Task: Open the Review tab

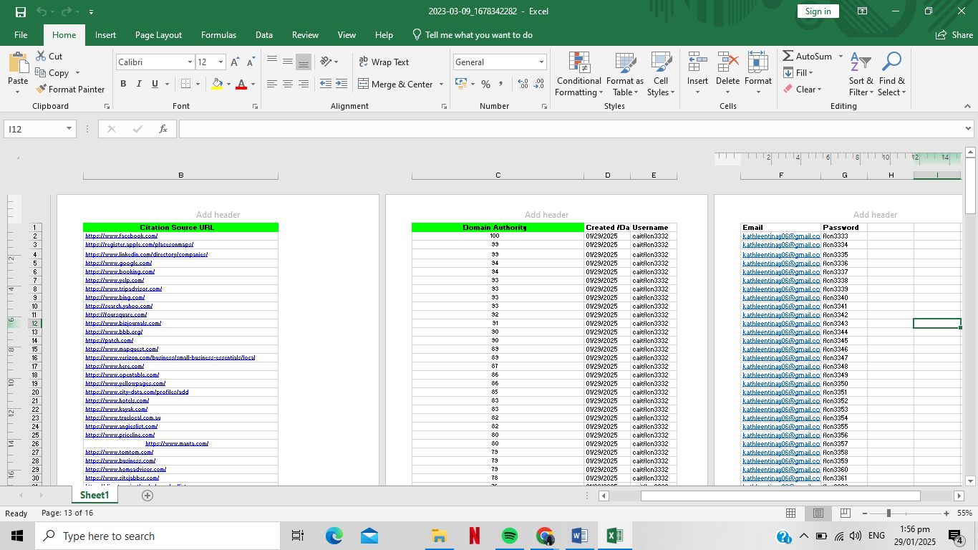Action: coord(305,34)
